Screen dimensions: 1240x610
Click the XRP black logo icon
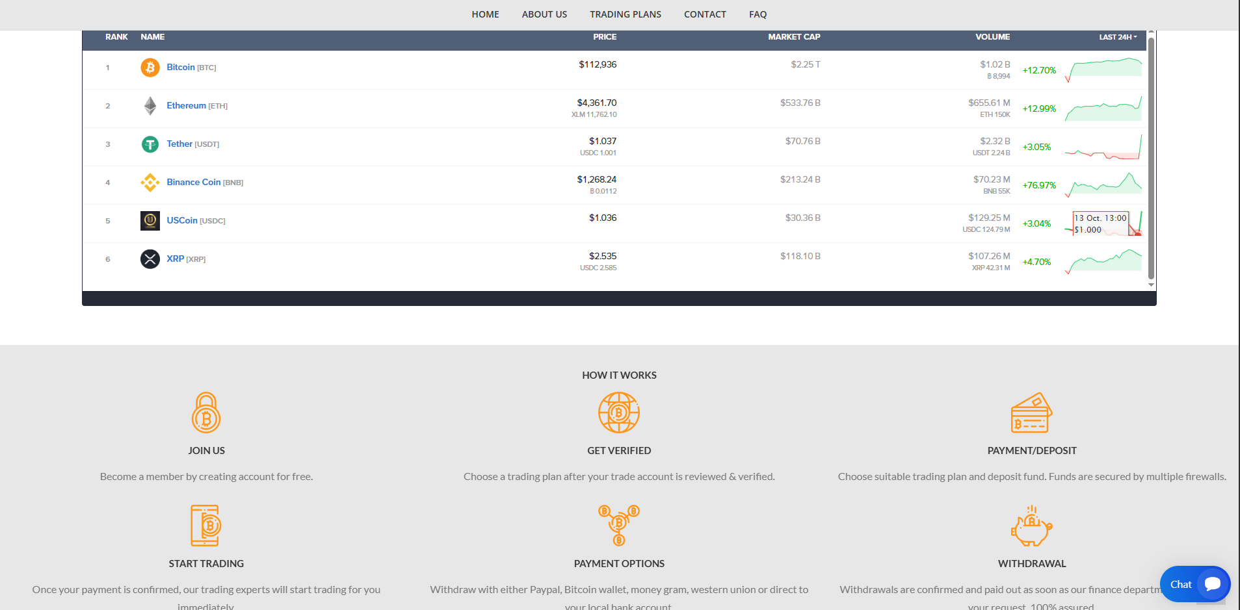click(150, 259)
